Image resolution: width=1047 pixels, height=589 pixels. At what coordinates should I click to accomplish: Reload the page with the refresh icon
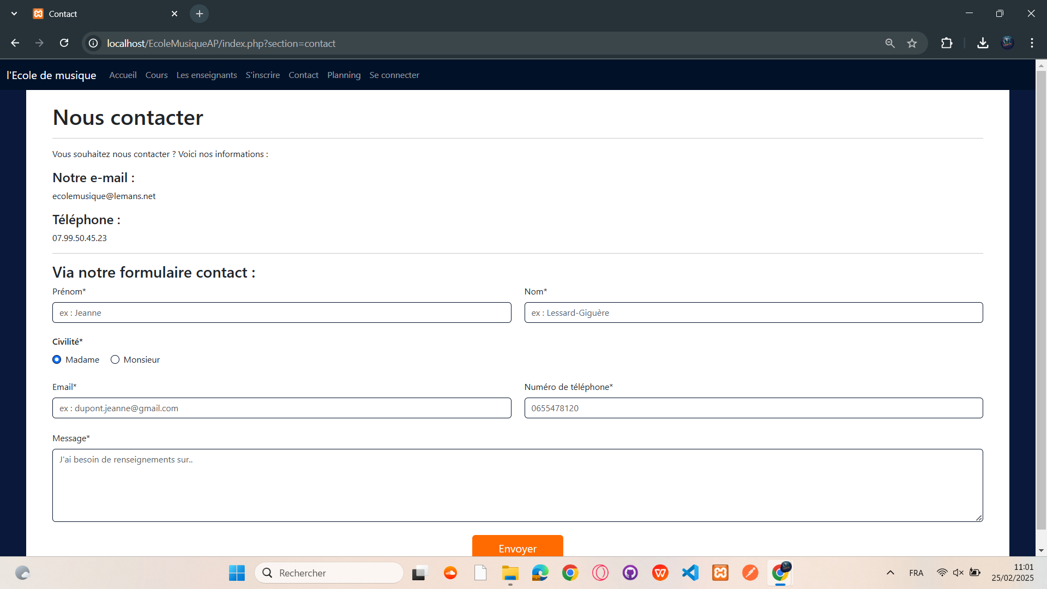64,43
